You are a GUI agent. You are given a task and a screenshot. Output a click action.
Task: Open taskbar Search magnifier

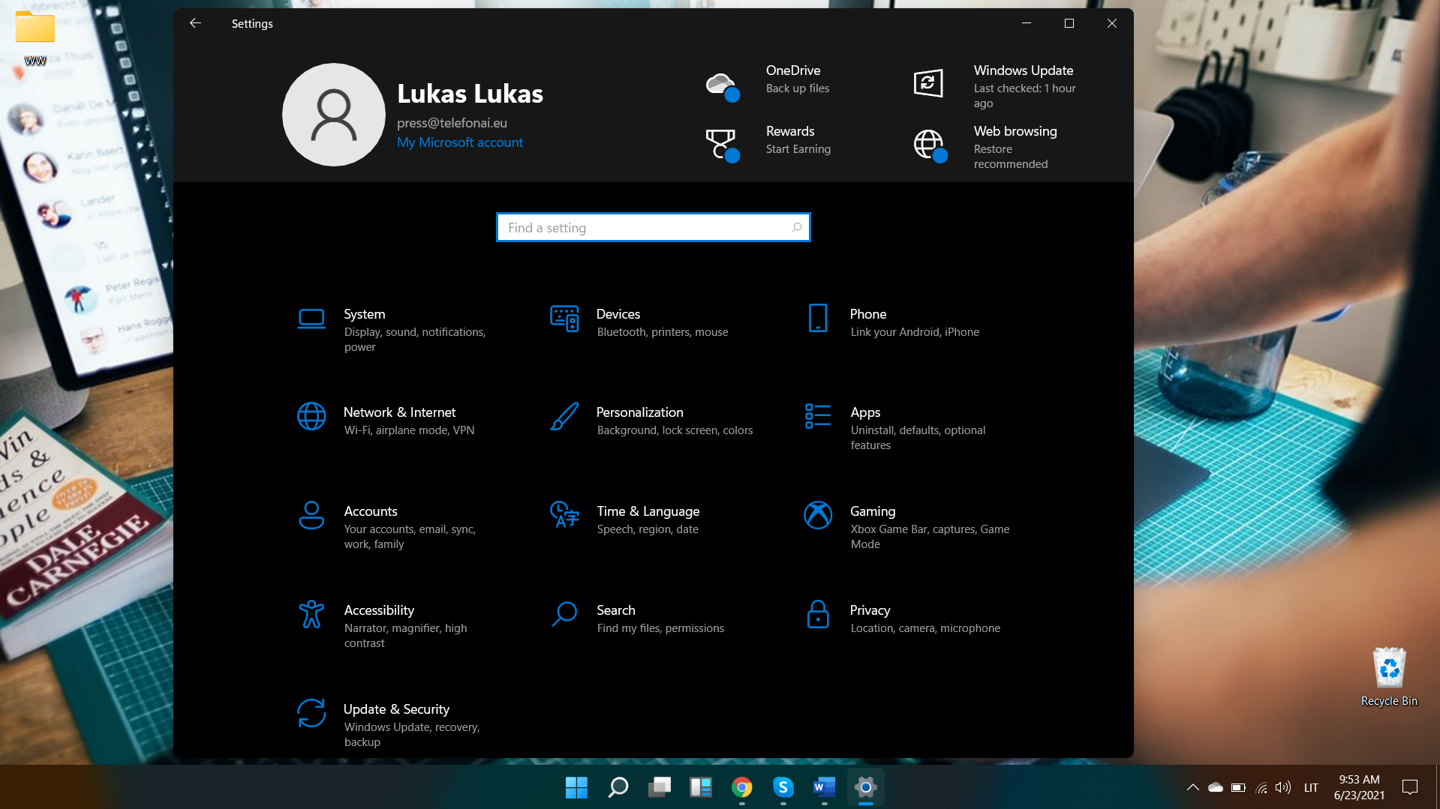coord(618,787)
